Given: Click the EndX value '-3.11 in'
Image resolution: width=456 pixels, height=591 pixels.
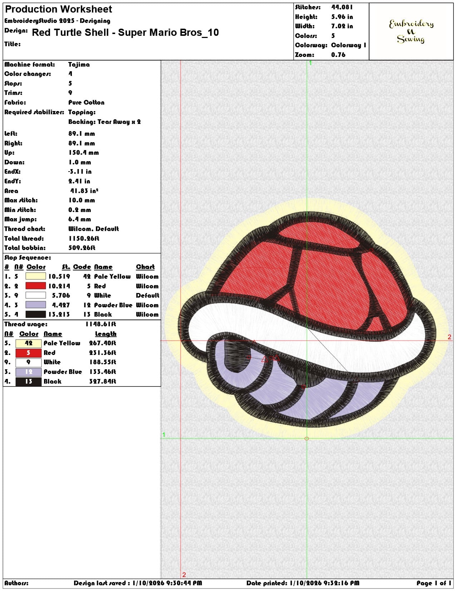Looking at the screenshot, I should [80, 172].
